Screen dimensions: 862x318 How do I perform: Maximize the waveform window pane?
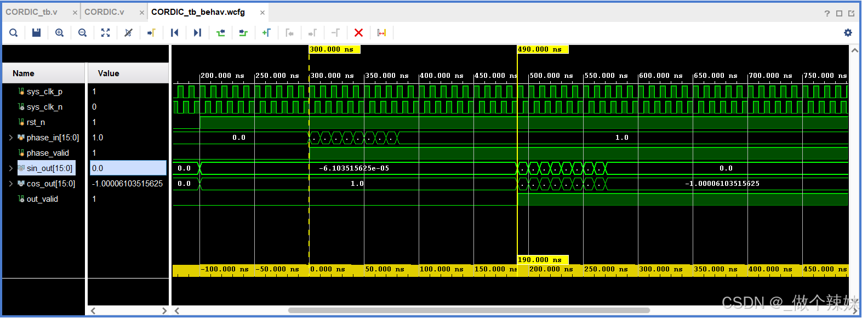point(839,13)
